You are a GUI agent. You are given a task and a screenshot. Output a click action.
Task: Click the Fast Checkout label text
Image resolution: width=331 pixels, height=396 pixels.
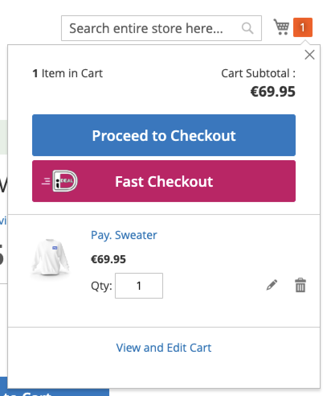[164, 181]
